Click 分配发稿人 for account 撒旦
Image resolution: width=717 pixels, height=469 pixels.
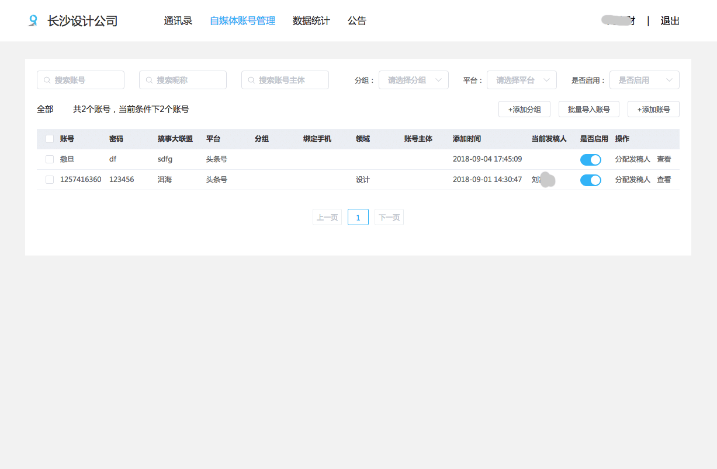tap(632, 159)
